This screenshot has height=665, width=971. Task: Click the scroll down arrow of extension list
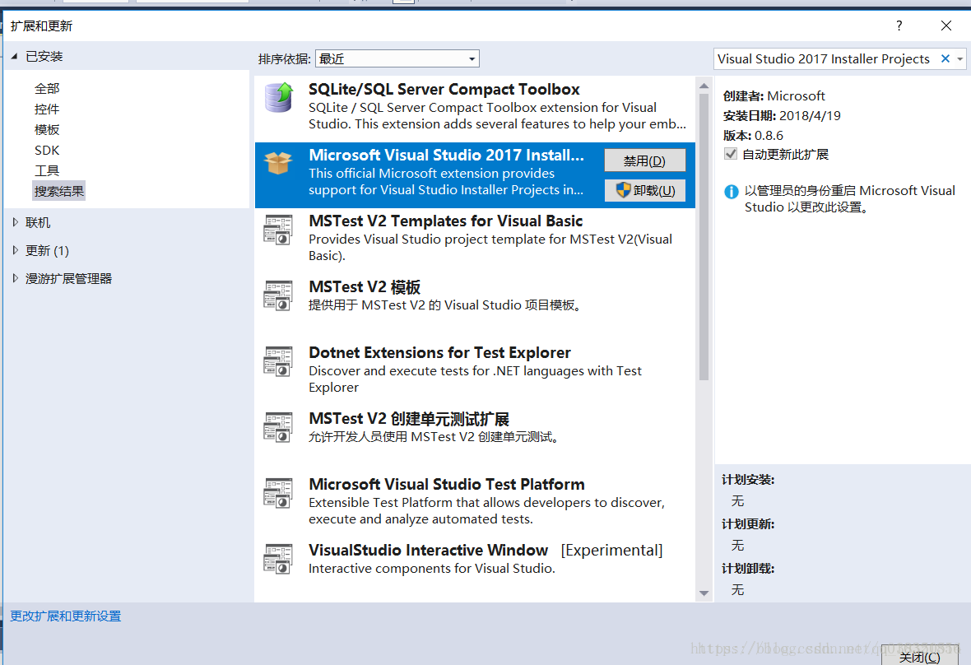pyautogui.click(x=704, y=593)
